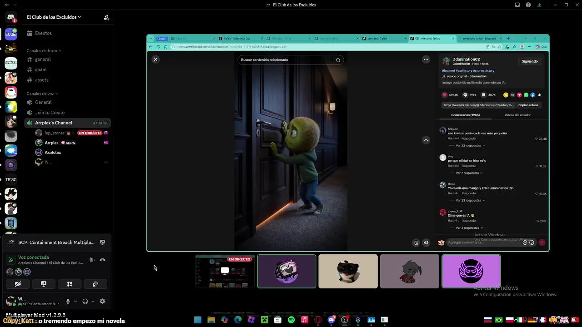The width and height of the screenshot is (582, 327).
Task: Open the TikTok three-dots more menu
Action: [x=426, y=59]
